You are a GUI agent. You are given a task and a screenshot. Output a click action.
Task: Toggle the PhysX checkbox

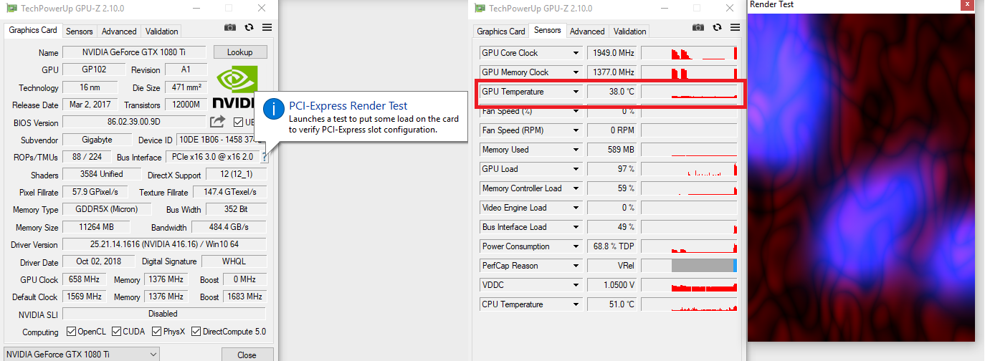pyautogui.click(x=157, y=332)
